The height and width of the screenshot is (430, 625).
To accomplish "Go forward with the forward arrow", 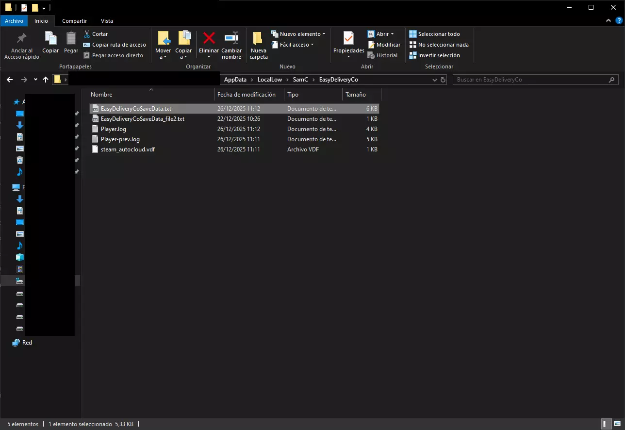I will coord(24,80).
